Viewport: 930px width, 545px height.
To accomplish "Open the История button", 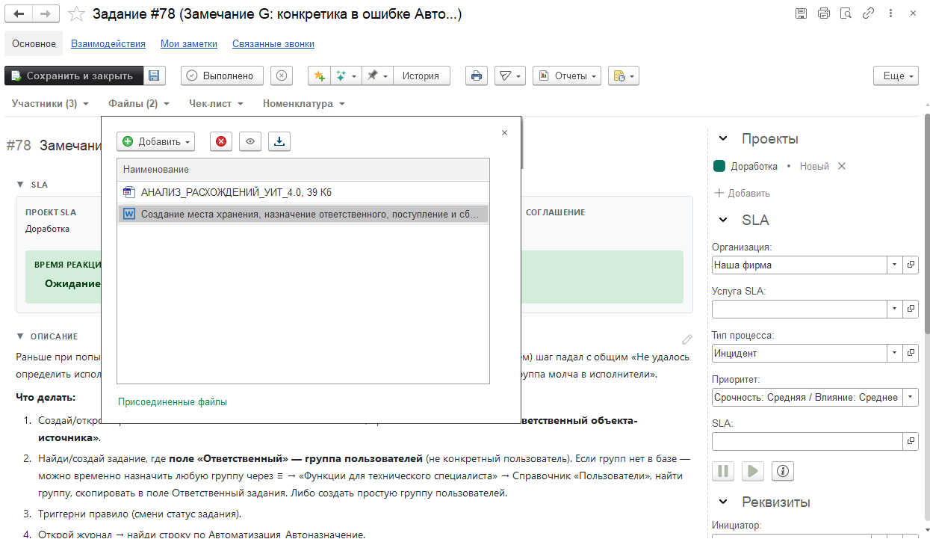I will [421, 76].
